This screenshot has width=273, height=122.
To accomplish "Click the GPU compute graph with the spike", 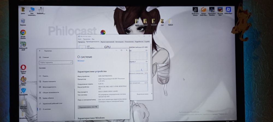I will click(138, 67).
